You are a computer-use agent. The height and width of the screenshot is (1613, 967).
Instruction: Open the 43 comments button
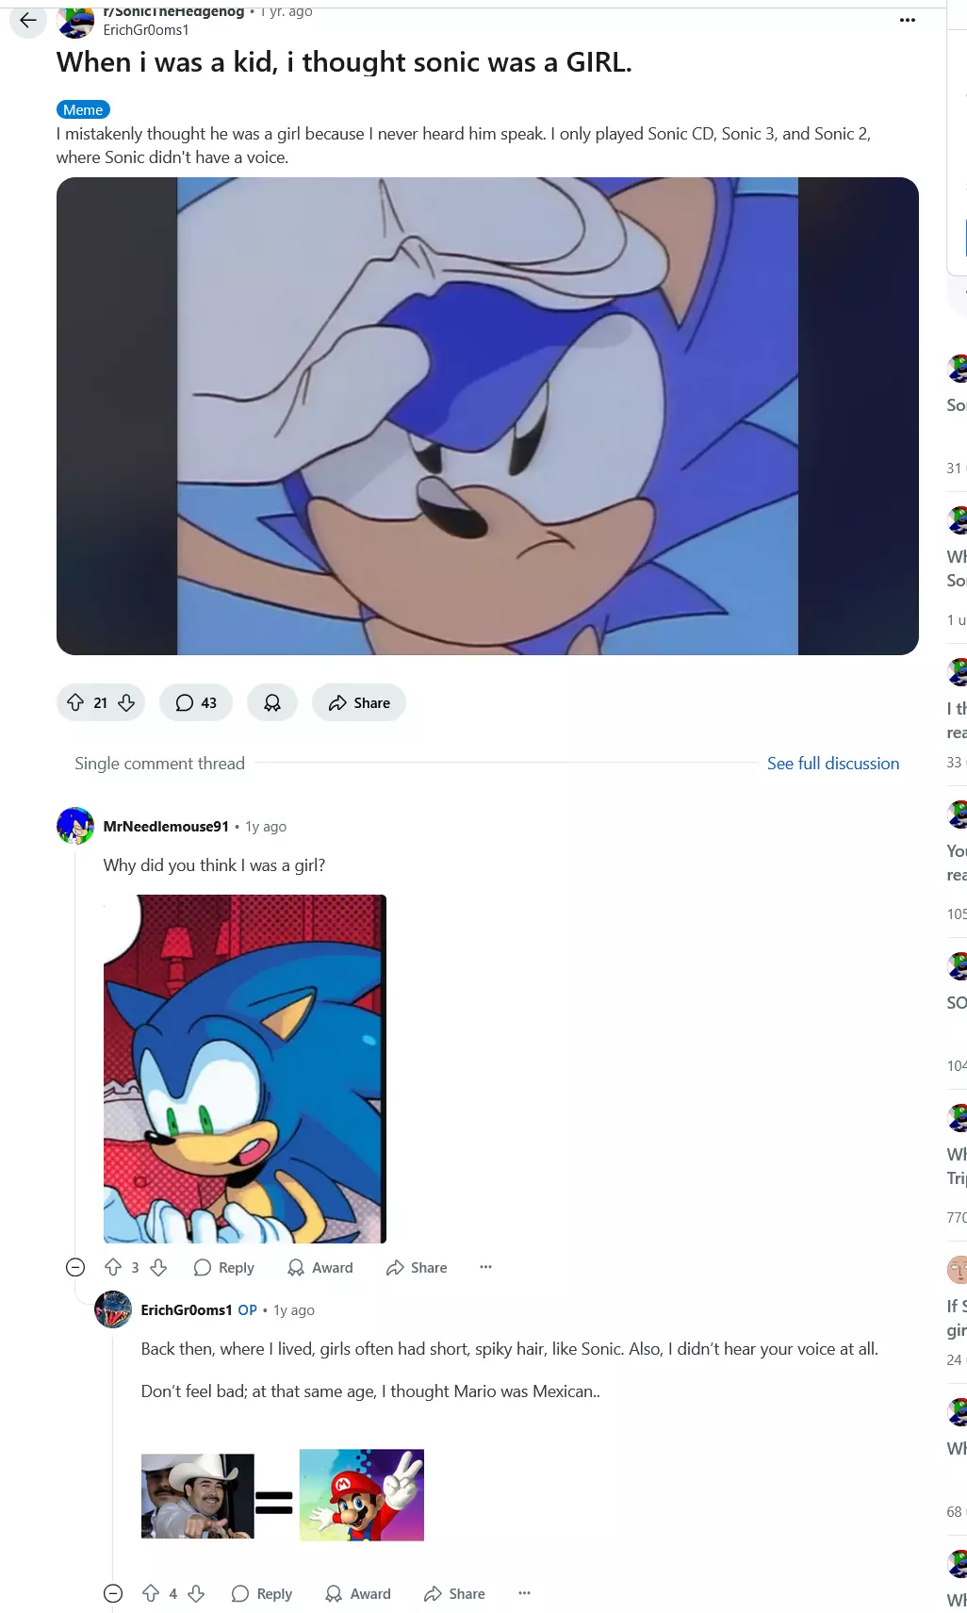[196, 702]
